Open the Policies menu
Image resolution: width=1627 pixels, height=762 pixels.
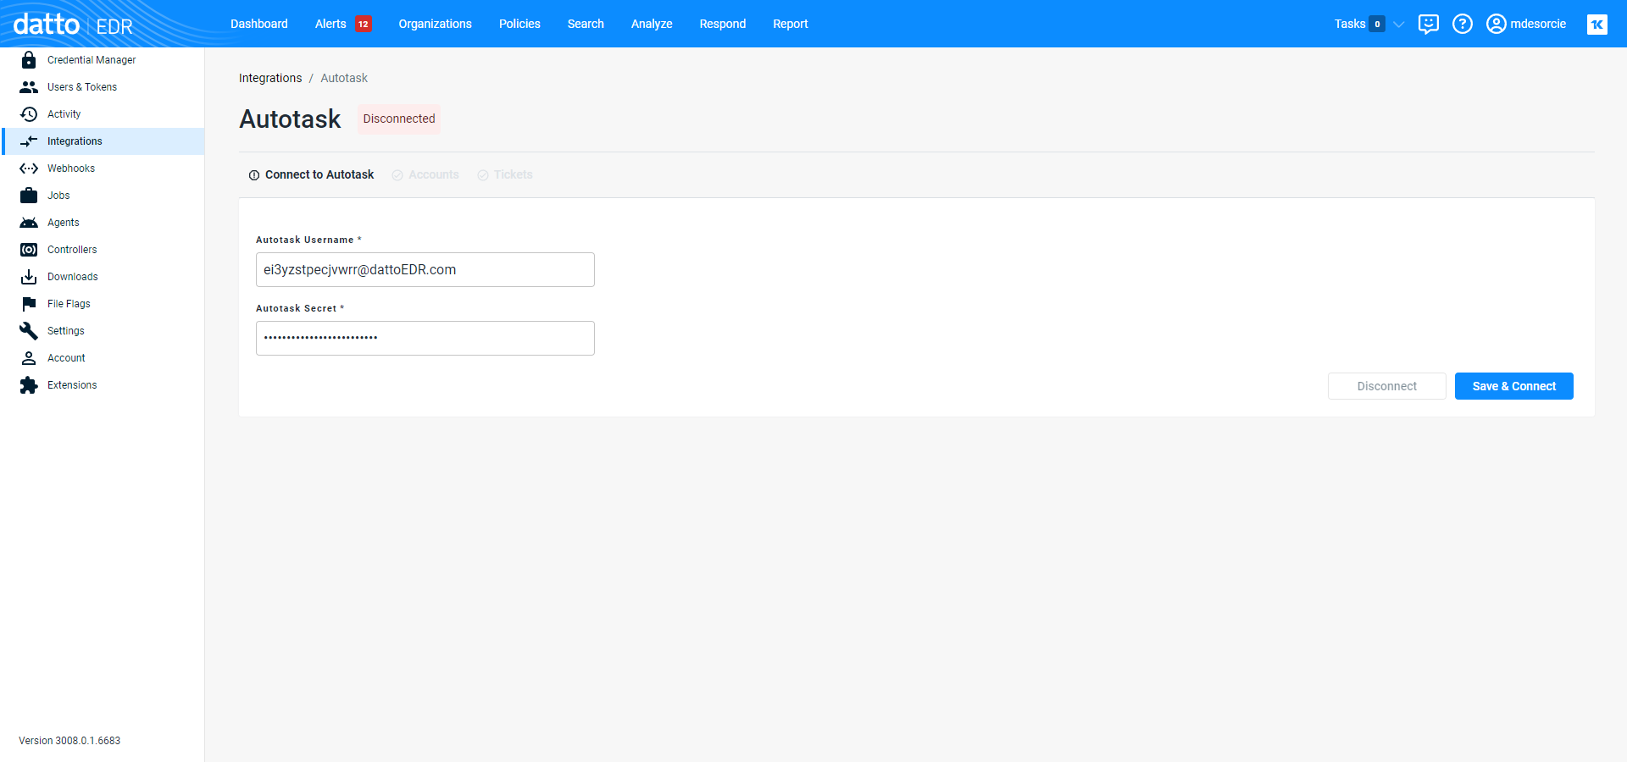point(519,24)
